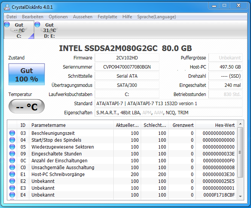The width and height of the screenshot is (251, 208).
Task: Select the Eingeschaltete Stunden row text
Action: tap(57, 154)
